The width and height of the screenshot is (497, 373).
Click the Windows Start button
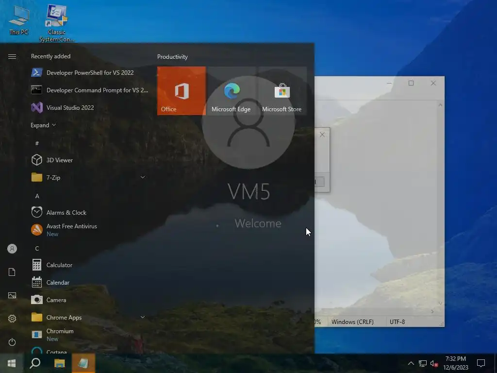pyautogui.click(x=12, y=363)
